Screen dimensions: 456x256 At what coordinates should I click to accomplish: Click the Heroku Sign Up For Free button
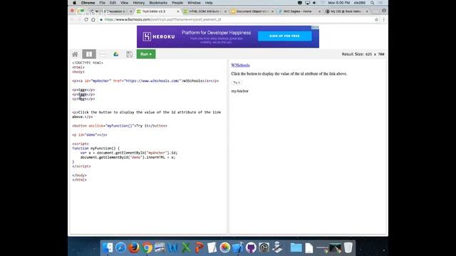pyautogui.click(x=284, y=36)
